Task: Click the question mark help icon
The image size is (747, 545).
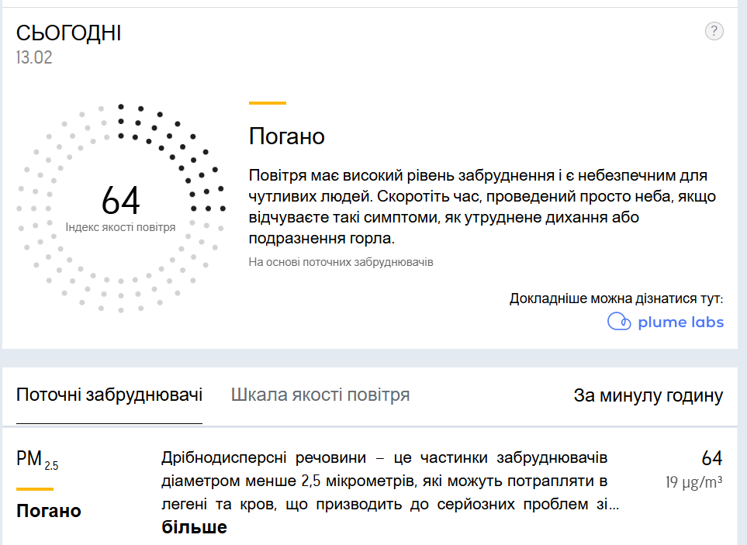Action: pyautogui.click(x=714, y=31)
